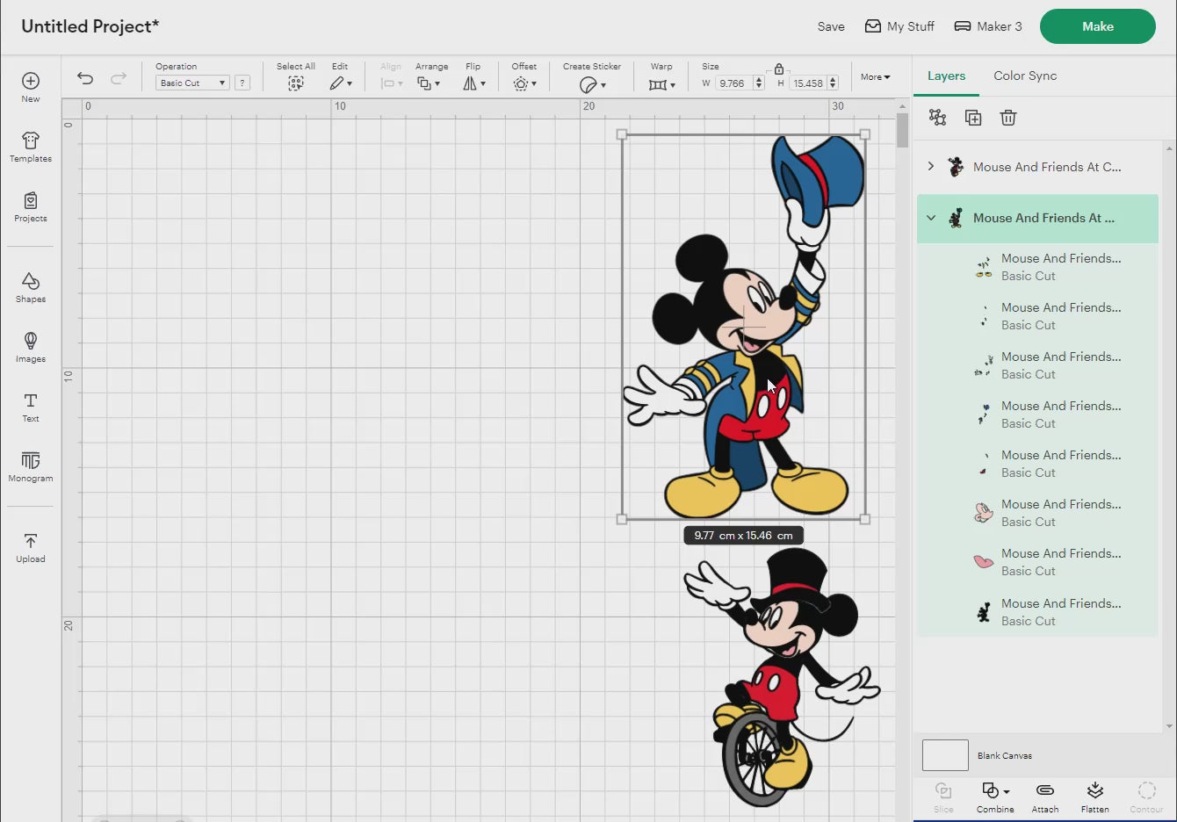Select the pink tongue layer row

[1038, 562]
